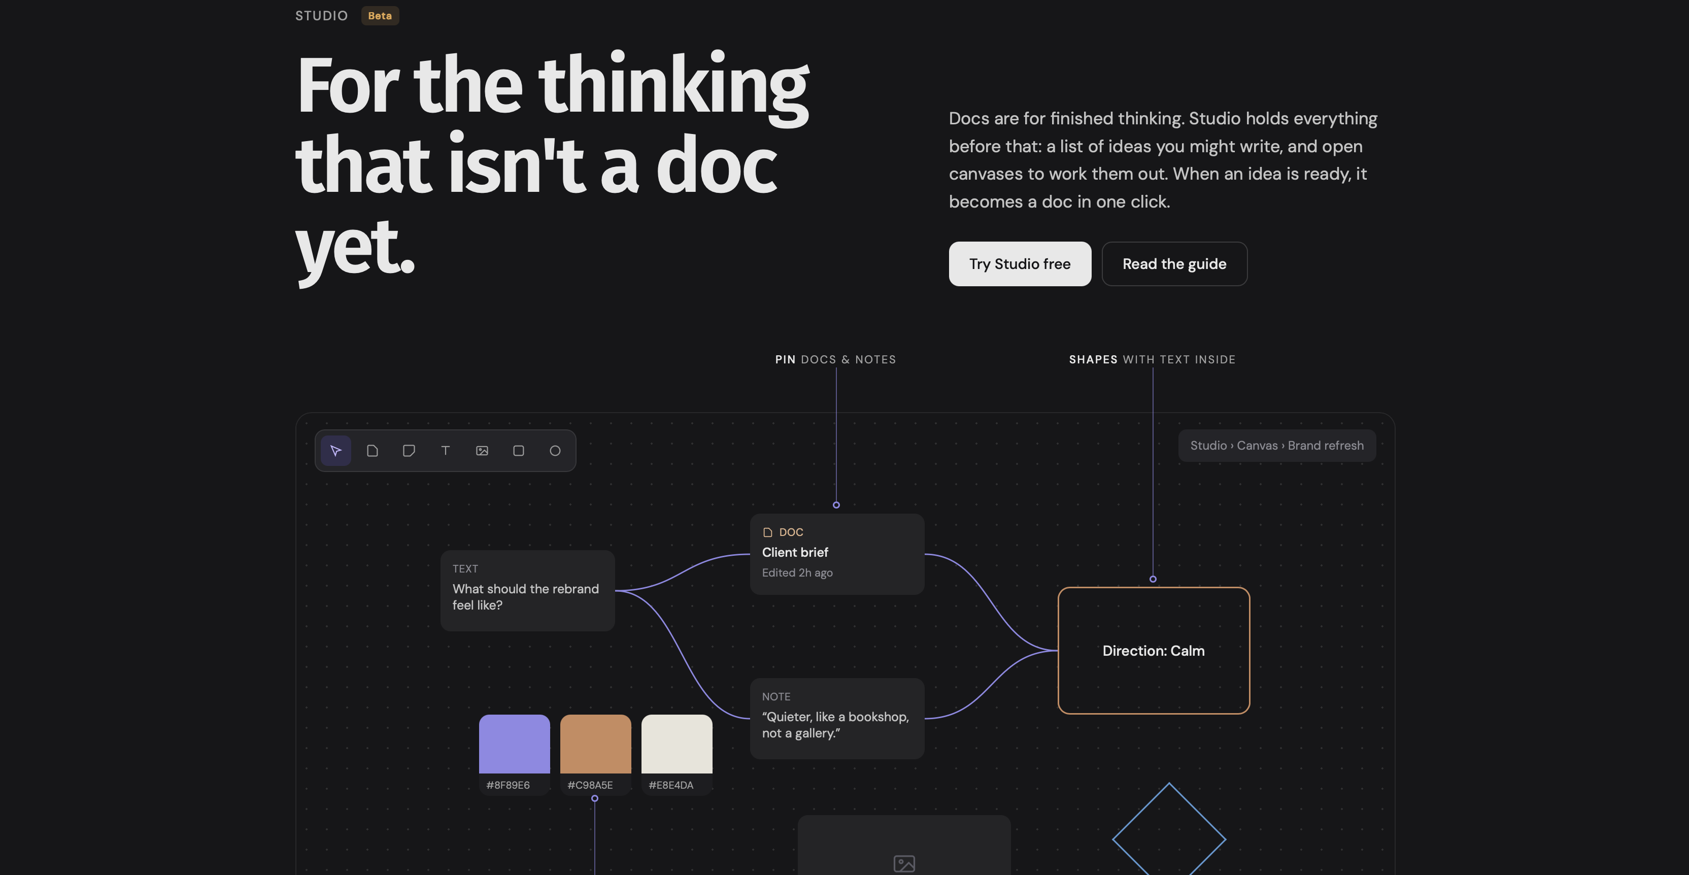
Task: Select the cream #E8E4DA swatch
Action: tap(677, 744)
